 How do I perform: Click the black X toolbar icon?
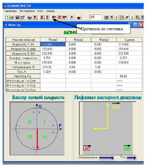(72, 17)
